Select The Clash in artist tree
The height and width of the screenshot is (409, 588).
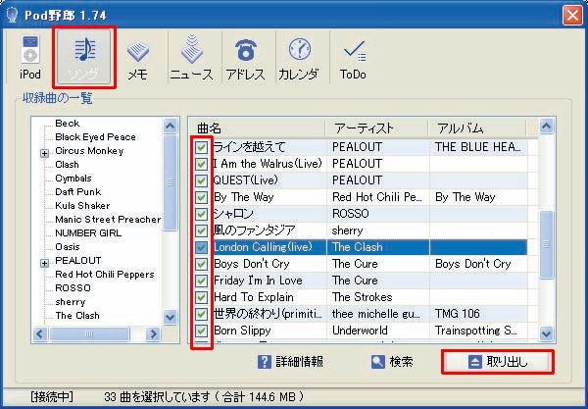(x=77, y=316)
